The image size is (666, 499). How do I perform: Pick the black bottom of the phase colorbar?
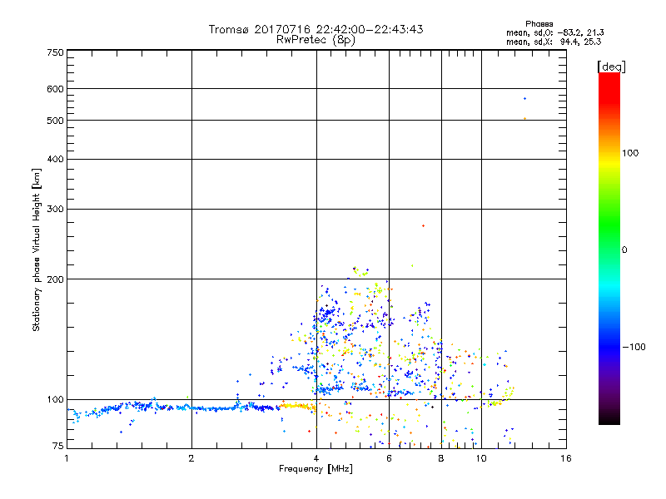pyautogui.click(x=609, y=419)
